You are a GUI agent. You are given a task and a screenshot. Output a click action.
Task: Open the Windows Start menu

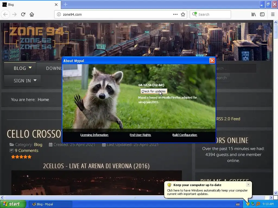pyautogui.click(x=13, y=204)
